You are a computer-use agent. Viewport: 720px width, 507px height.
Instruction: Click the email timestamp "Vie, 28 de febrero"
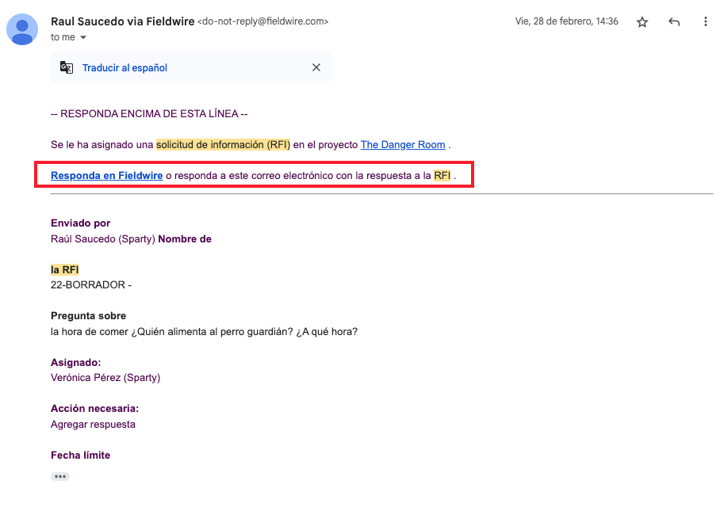(x=566, y=21)
